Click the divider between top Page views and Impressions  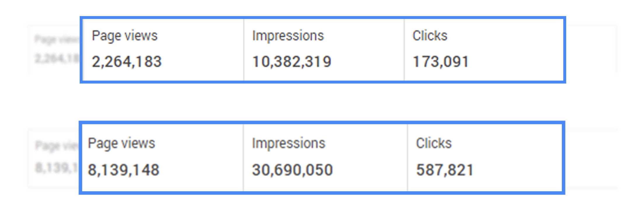pos(244,50)
